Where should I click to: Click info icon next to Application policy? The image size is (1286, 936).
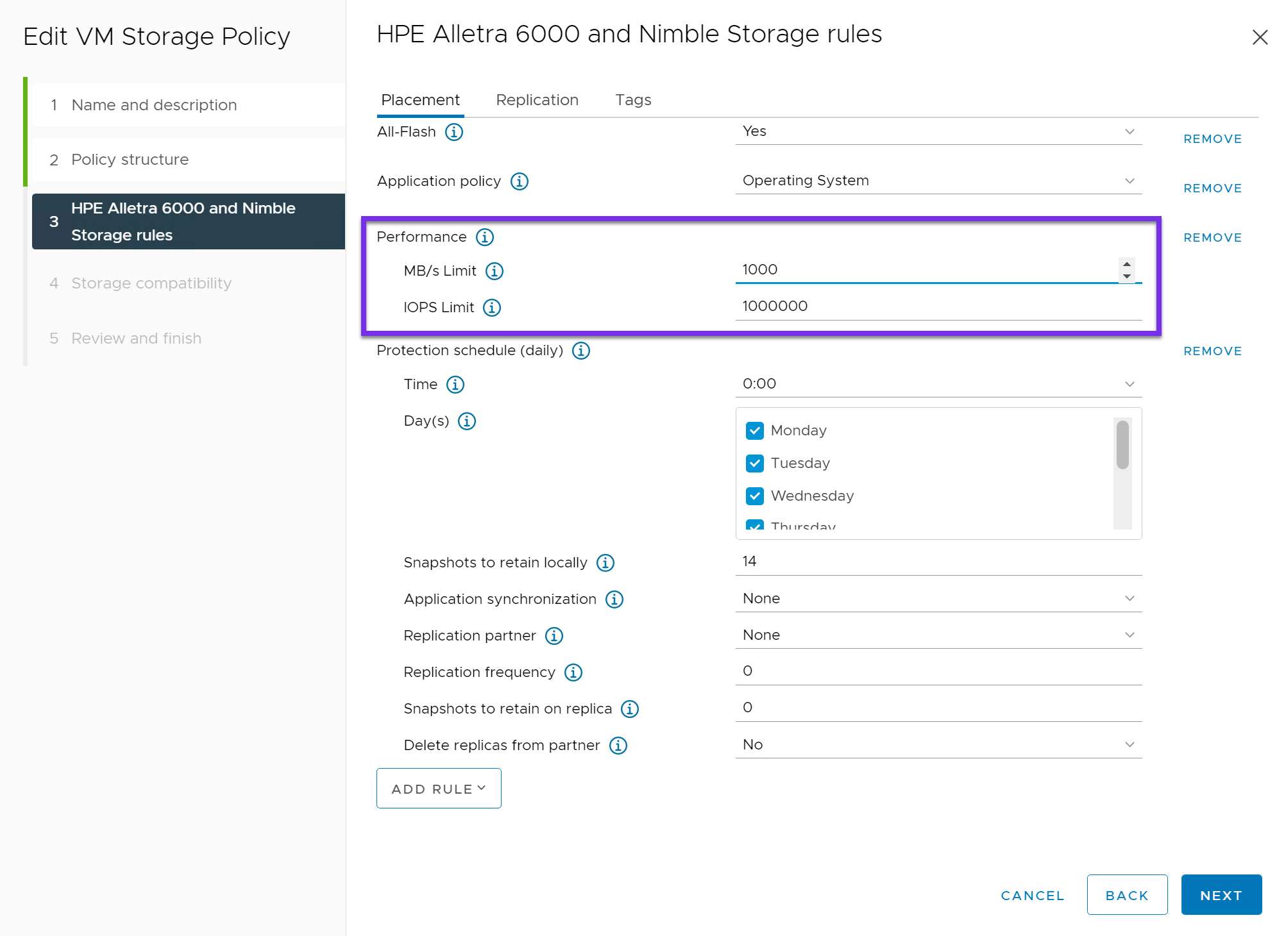519,181
